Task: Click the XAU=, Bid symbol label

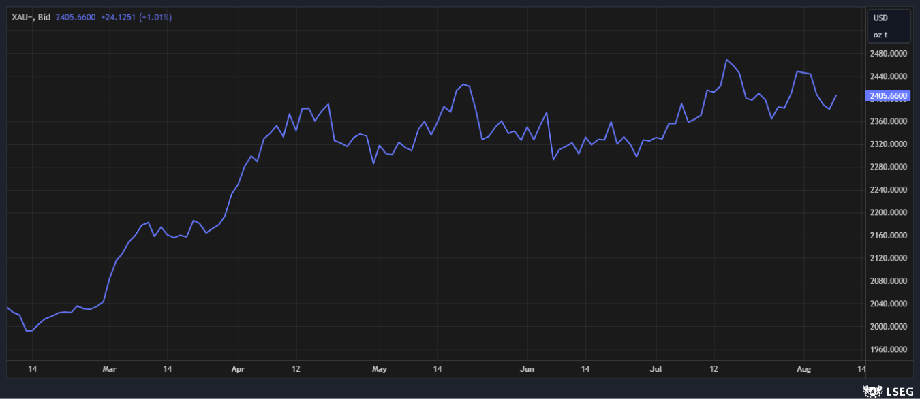Action: (31, 17)
